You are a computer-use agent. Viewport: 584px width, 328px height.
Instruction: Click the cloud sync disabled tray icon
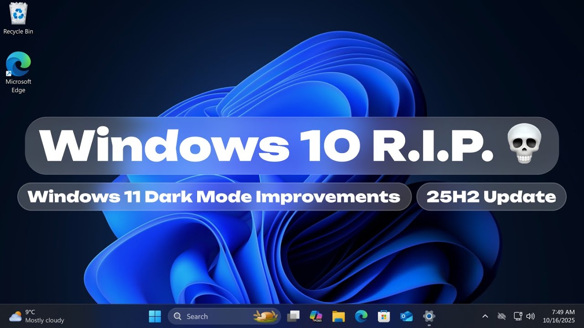click(x=502, y=316)
